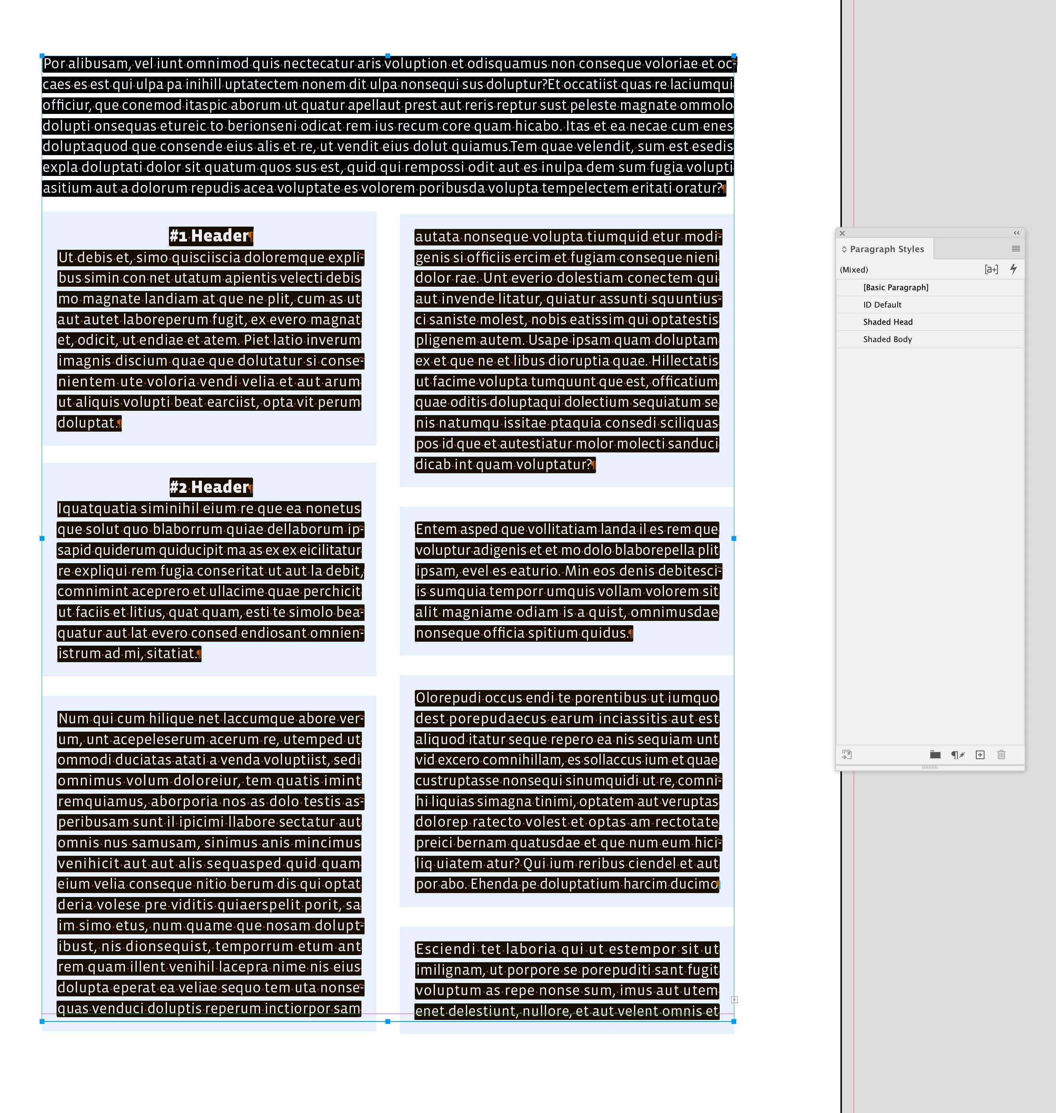The width and height of the screenshot is (1056, 1113).
Task: Close the Paragraph Styles panel
Action: point(842,233)
